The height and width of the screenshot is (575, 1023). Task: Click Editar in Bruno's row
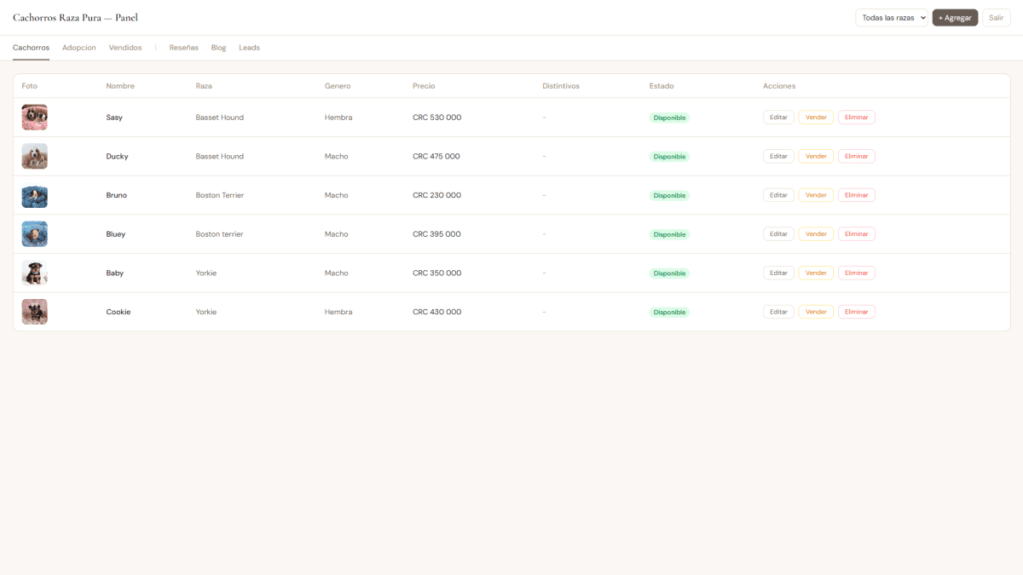pyautogui.click(x=778, y=195)
